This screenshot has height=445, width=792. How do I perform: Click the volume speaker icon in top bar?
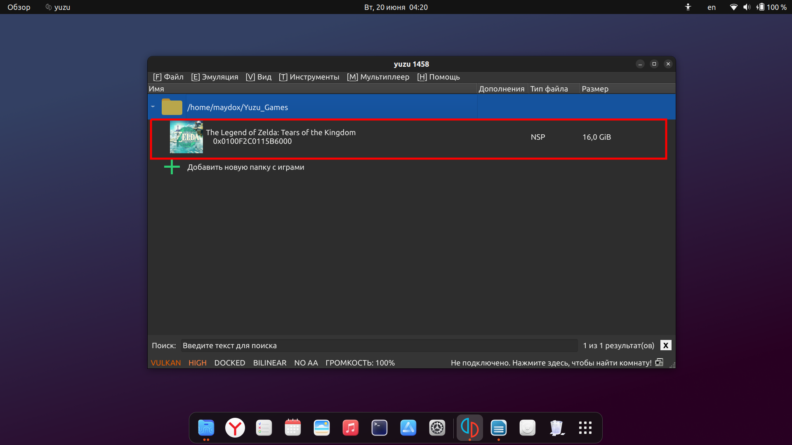[x=747, y=7]
